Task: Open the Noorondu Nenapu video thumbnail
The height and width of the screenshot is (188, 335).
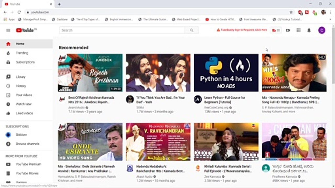Action: tap(294, 73)
